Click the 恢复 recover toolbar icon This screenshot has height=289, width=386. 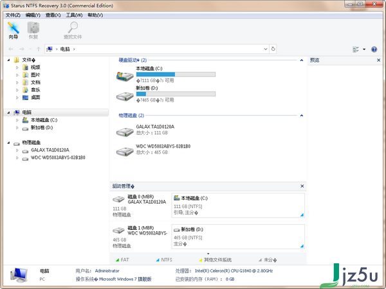coord(33,30)
